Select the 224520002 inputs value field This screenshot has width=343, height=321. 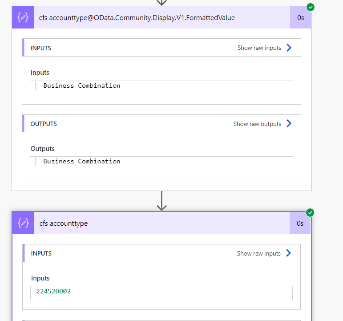pos(161,293)
